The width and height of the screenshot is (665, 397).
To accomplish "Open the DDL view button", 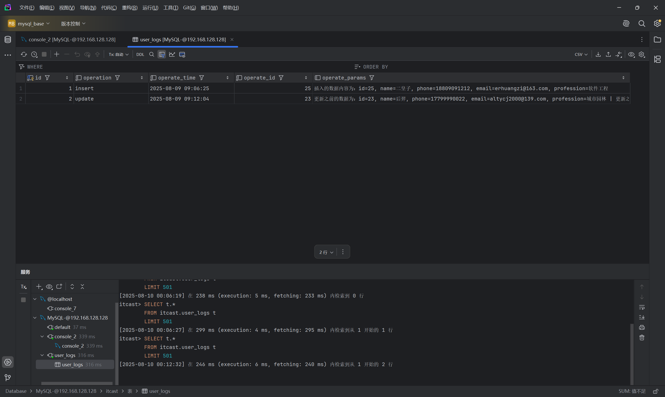I will pyautogui.click(x=140, y=55).
